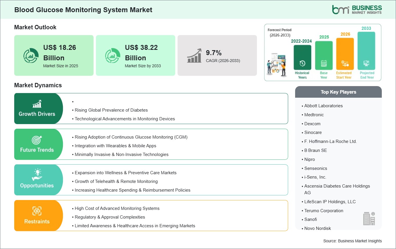The width and height of the screenshot is (396, 249).
Task: Click the donut chart icon beside US$ 18.26 Billion
Action: tap(31, 55)
